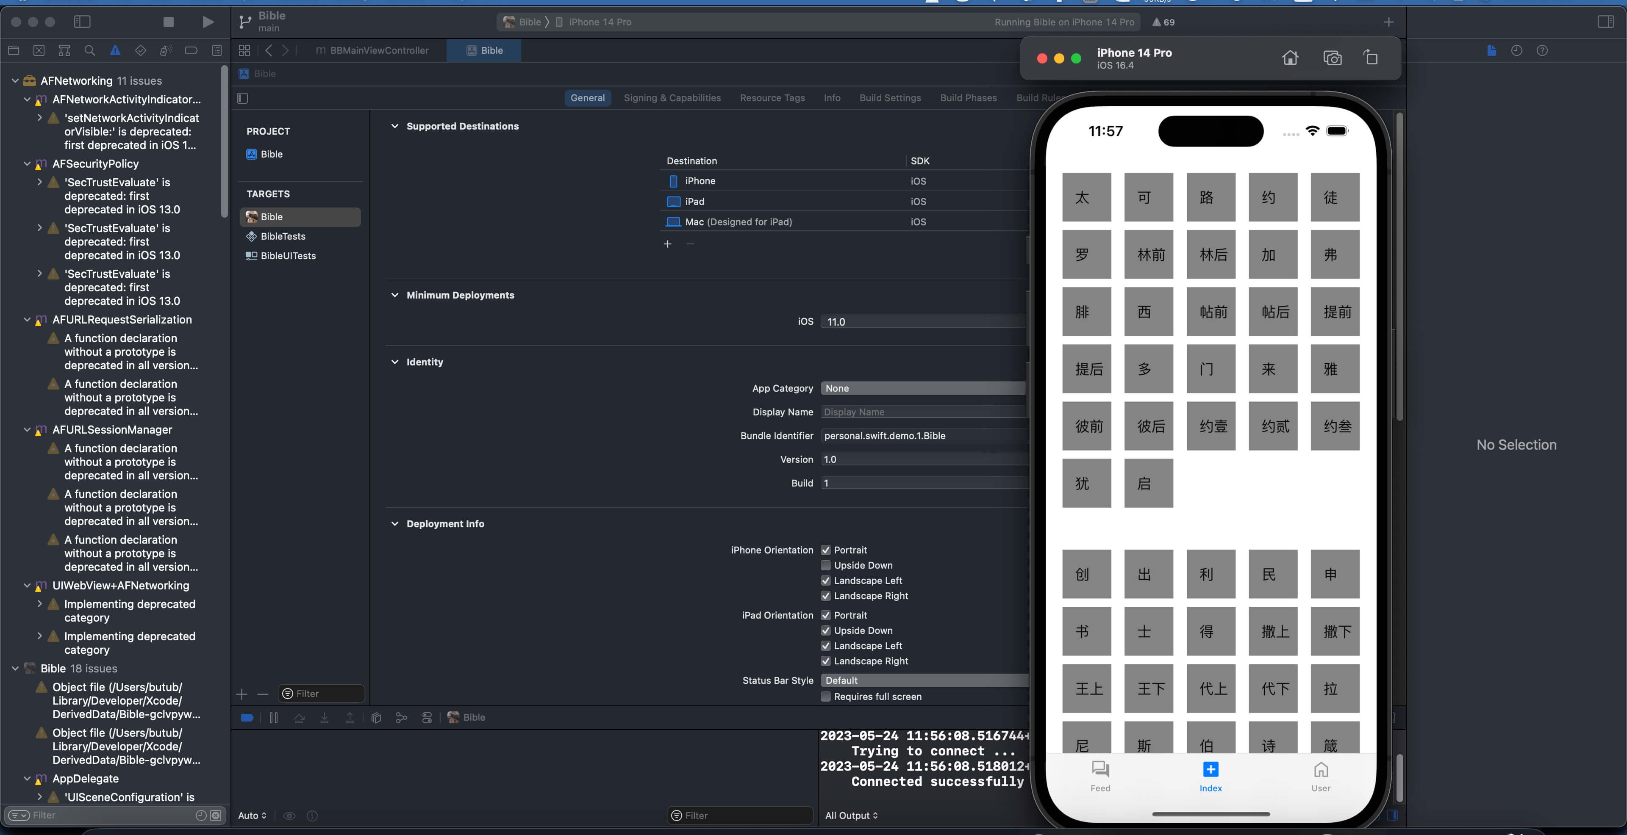Pause program execution in debug bar
Viewport: 1627px width, 835px height.
[x=273, y=718]
